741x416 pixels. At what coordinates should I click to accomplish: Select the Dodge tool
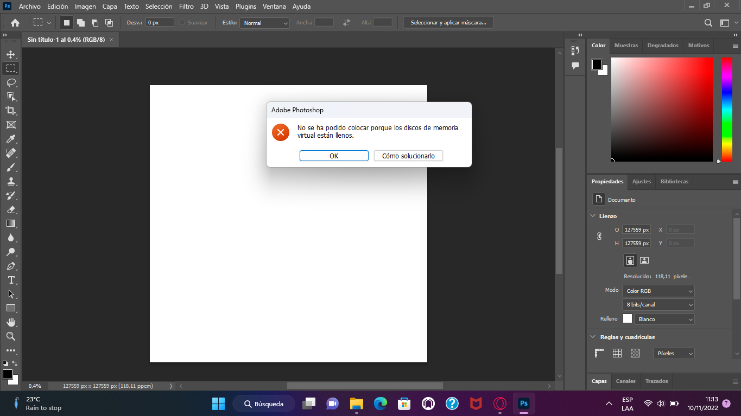click(10, 252)
